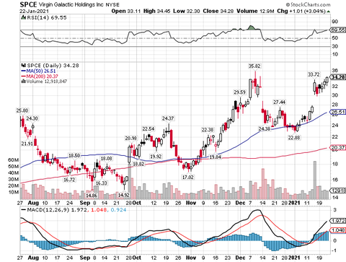Click the 1.048 tag on MACD axis
The height and width of the screenshot is (262, 346).
point(338,230)
